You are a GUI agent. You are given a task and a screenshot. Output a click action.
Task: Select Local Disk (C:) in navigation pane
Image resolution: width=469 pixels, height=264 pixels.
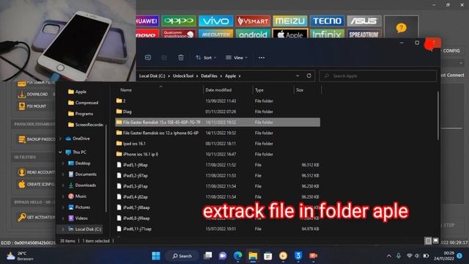point(85,230)
